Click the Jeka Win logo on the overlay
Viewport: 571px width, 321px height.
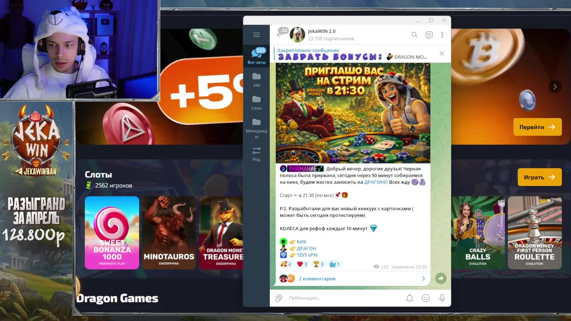click(x=36, y=140)
